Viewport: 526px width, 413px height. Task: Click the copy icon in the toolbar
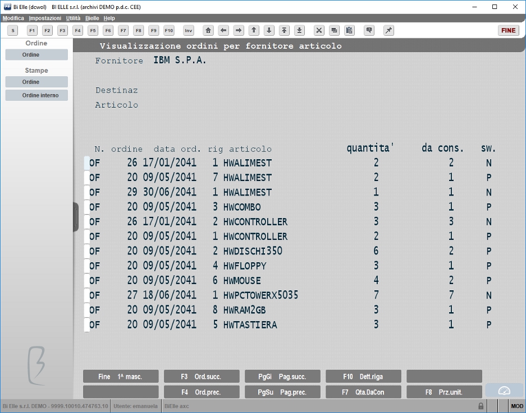[x=334, y=30]
